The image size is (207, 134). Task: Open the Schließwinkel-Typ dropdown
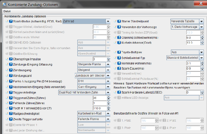click(x=201, y=58)
